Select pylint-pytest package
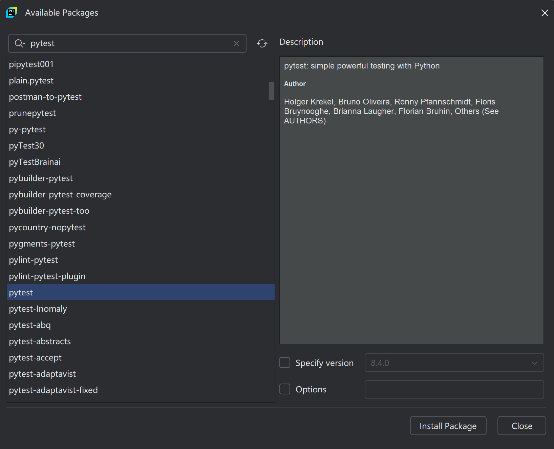 pyautogui.click(x=141, y=260)
